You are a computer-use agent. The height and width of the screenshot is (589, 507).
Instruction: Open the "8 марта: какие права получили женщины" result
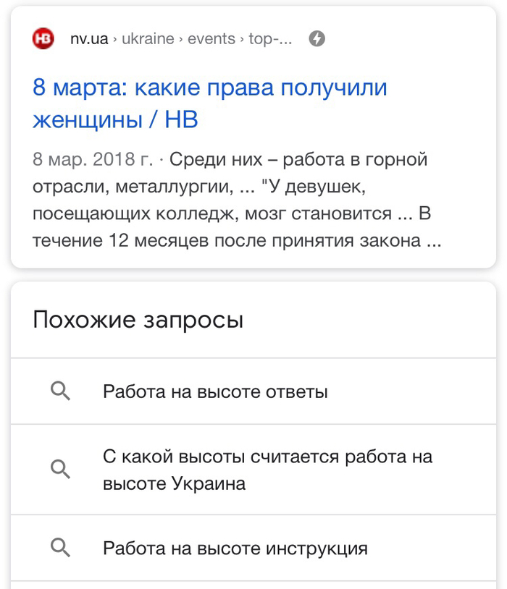tap(210, 88)
